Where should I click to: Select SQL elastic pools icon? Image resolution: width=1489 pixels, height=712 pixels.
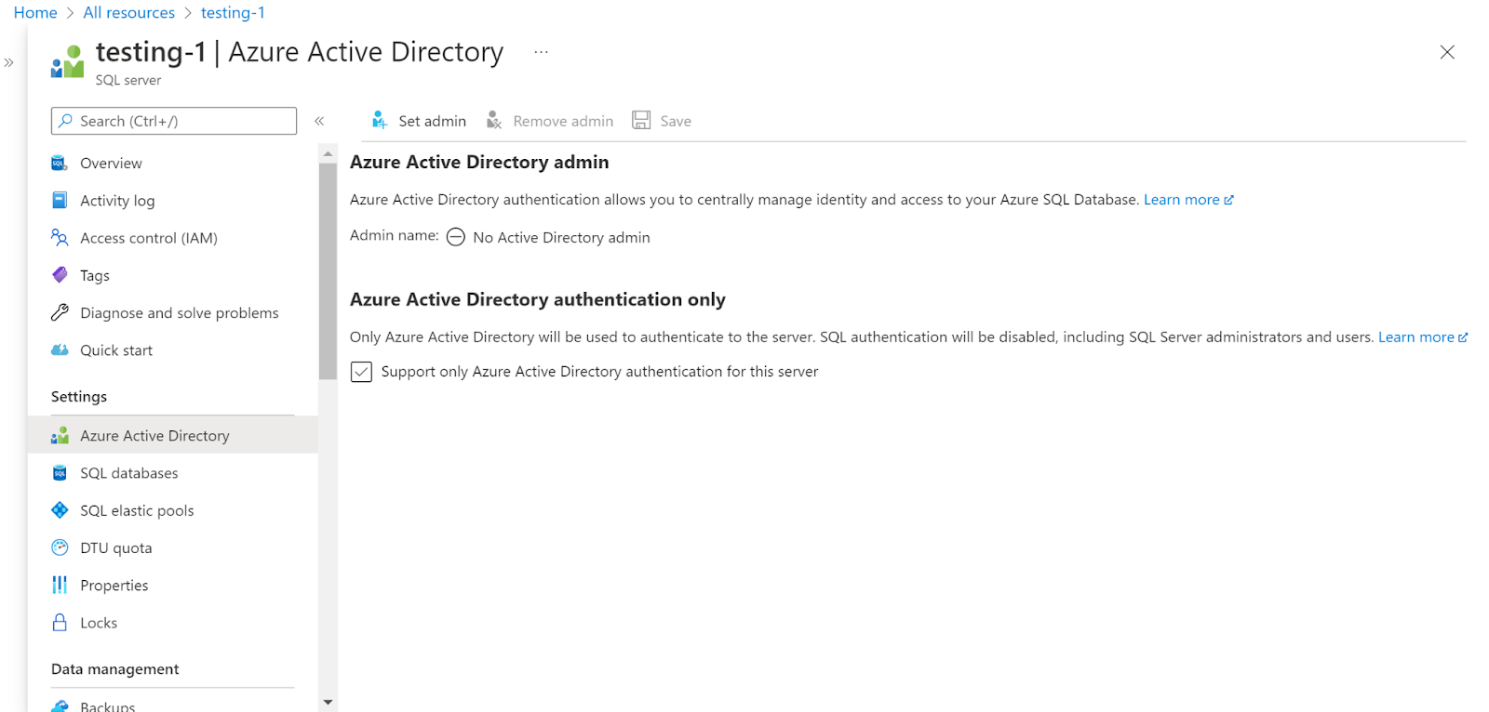(60, 510)
